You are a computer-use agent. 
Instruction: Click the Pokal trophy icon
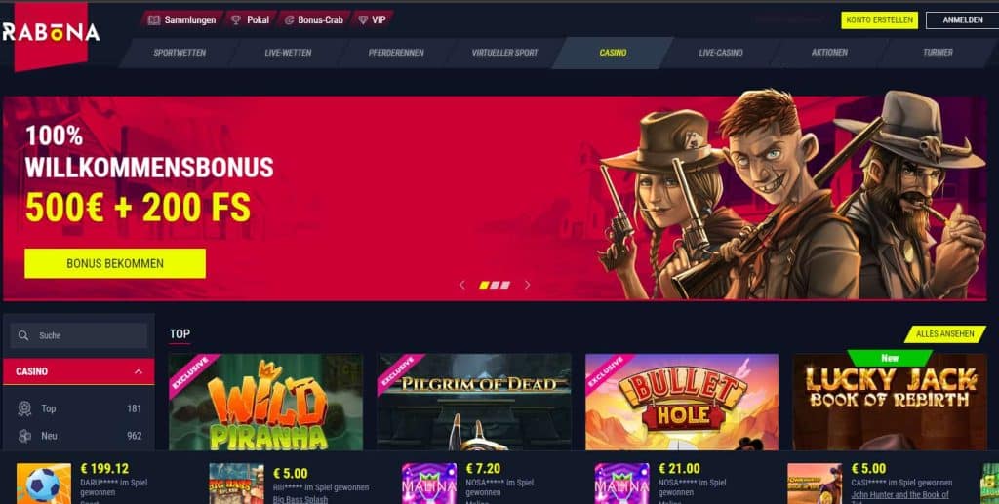point(236,19)
